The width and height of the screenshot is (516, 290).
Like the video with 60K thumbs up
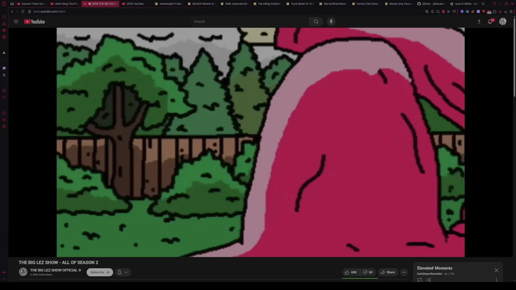pyautogui.click(x=351, y=272)
